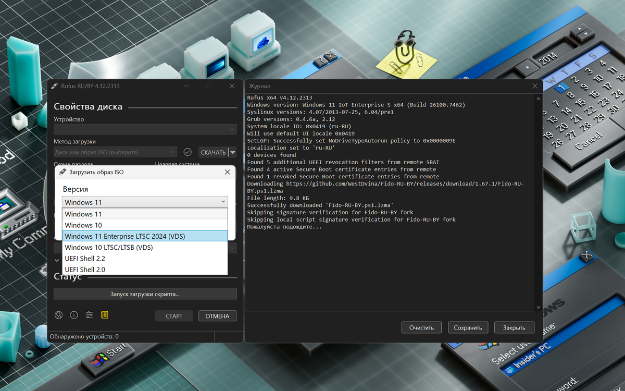Save the log with Сохранить
Viewport: 625px width, 391px height.
[x=468, y=327]
